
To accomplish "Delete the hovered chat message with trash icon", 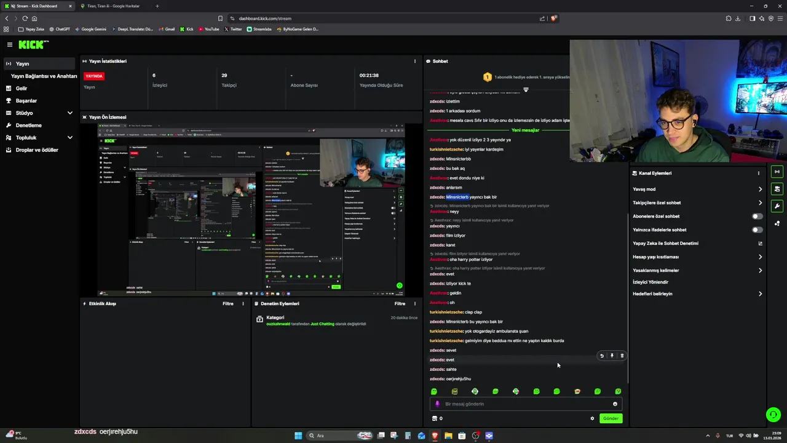I will click(x=622, y=356).
